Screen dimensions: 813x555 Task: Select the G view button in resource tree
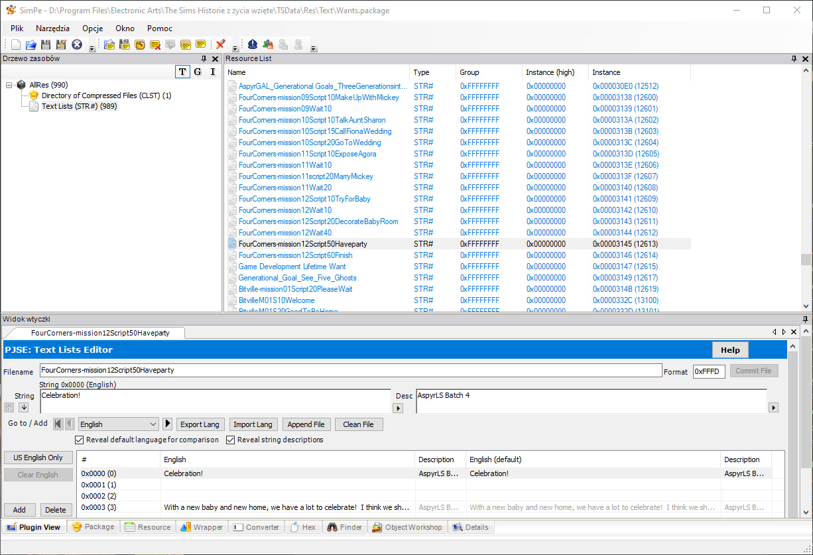197,72
